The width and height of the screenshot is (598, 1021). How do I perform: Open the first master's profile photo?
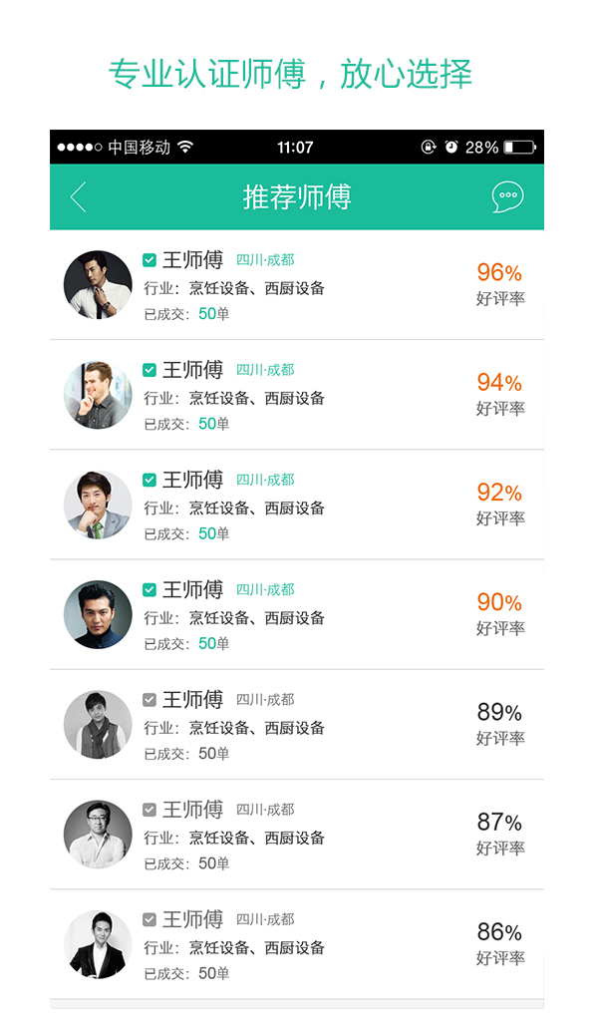click(x=97, y=284)
